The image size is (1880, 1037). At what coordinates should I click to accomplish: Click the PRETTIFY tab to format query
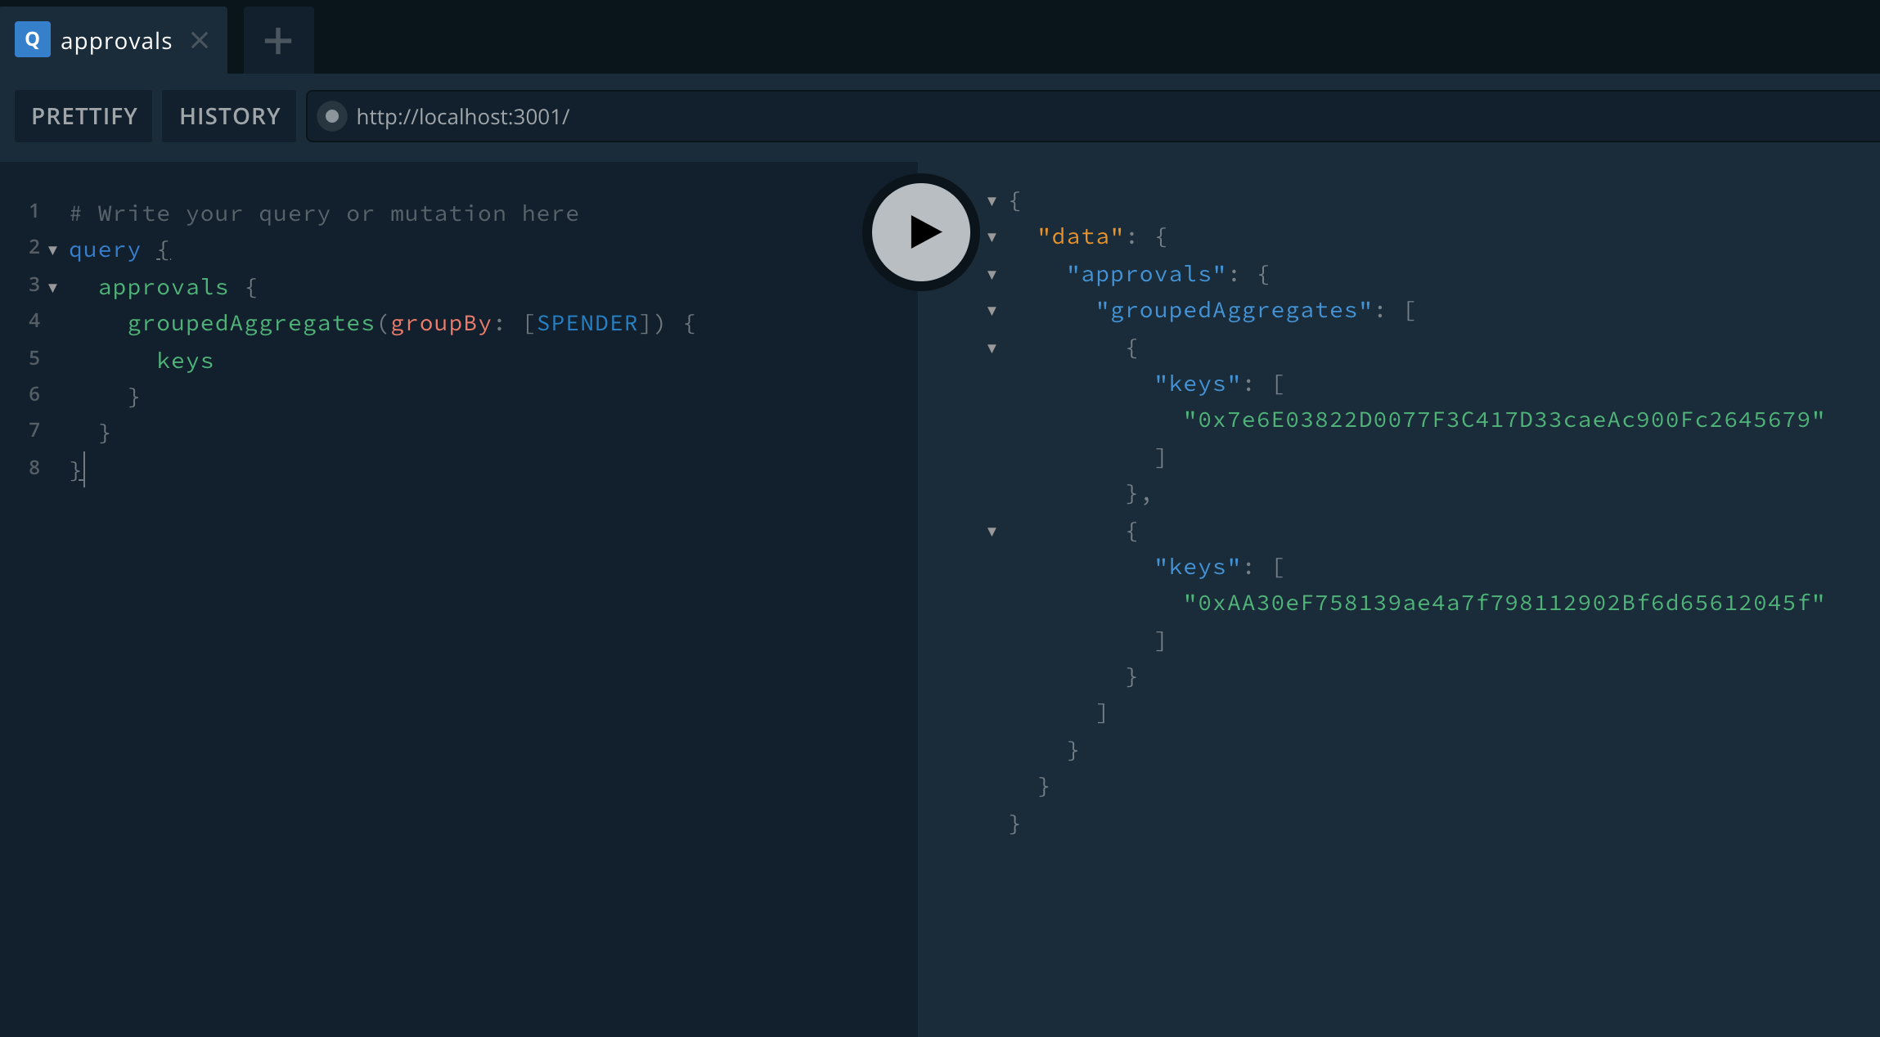84,115
